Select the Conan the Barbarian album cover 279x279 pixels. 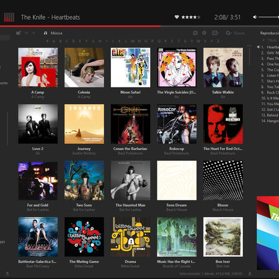click(x=130, y=124)
